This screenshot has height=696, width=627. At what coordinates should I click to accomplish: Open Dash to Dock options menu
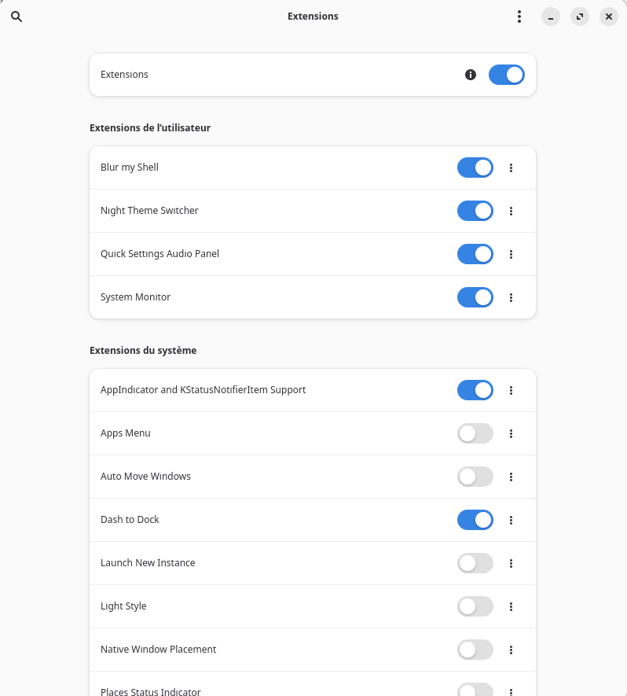[511, 520]
